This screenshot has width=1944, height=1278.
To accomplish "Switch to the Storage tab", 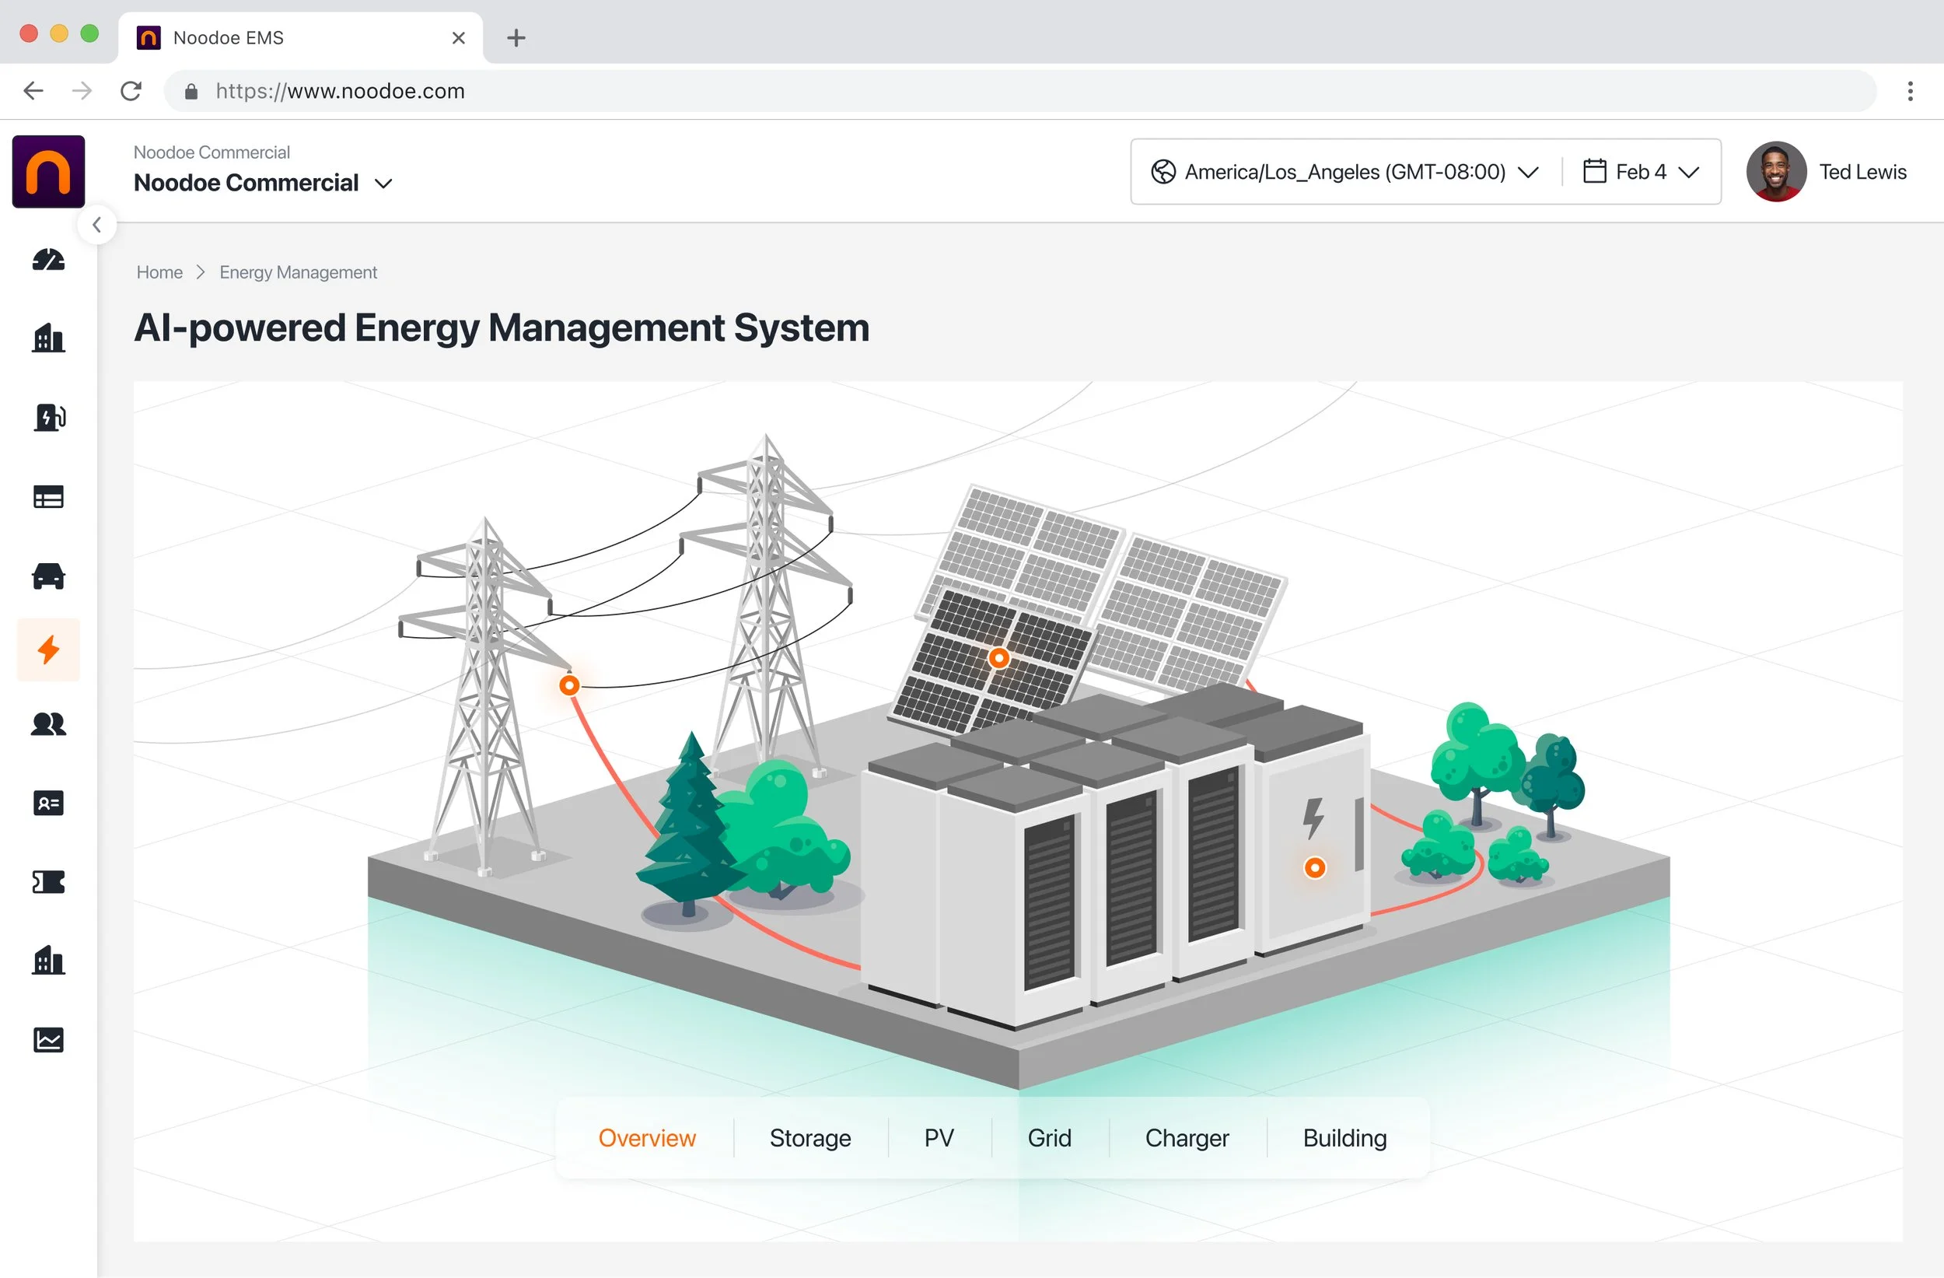I will tap(809, 1137).
